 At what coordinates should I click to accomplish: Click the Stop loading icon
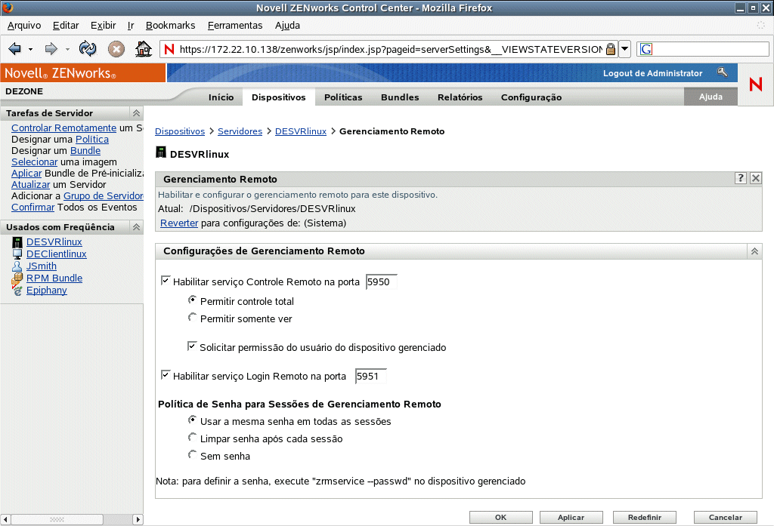pos(116,49)
